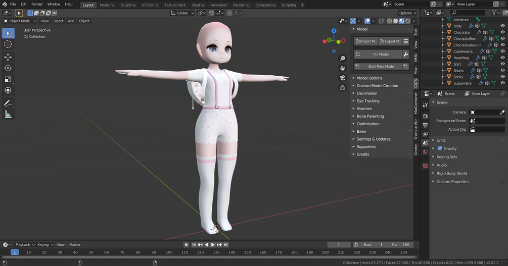Screen dimensions: 508x266
Task: Switch to the Sculpting workspace tab
Action: (x=128, y=5)
